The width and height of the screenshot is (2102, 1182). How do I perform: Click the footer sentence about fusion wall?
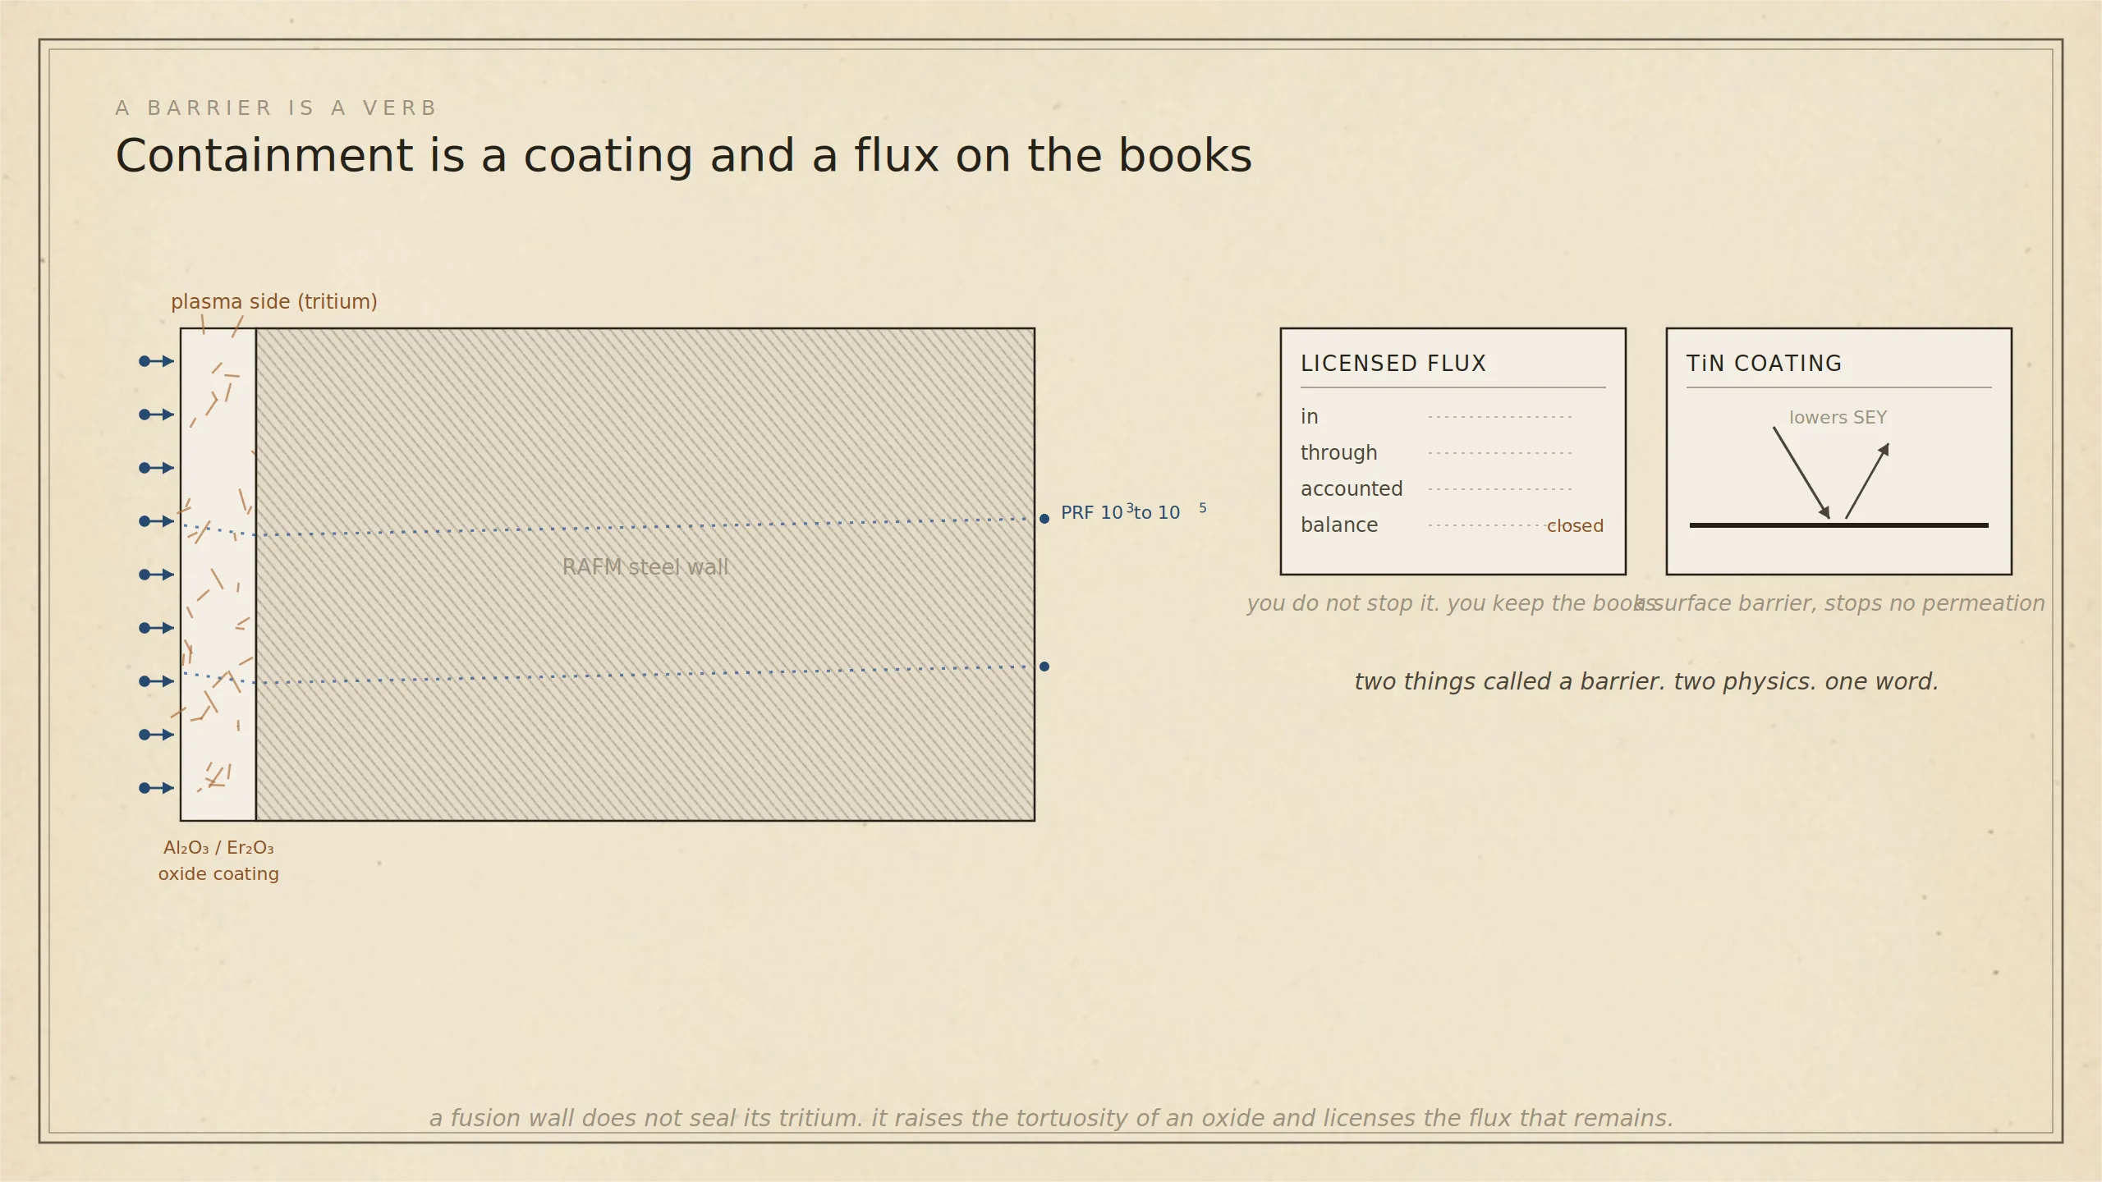coord(1051,1118)
